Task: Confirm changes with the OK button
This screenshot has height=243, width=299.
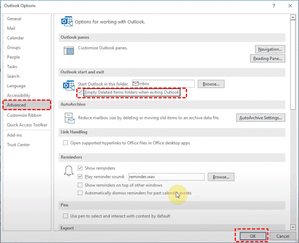Action: tap(253, 236)
